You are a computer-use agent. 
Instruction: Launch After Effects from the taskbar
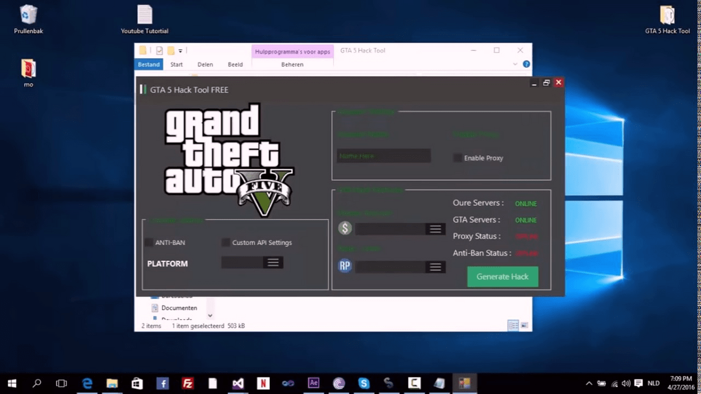coord(314,383)
